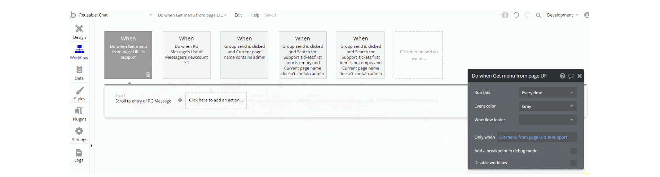Open the Plugins section icon
The height and width of the screenshot is (177, 660).
(x=79, y=110)
